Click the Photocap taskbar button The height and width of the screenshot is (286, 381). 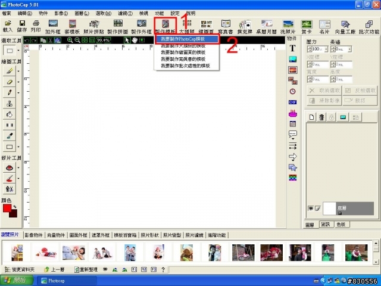(x=67, y=281)
